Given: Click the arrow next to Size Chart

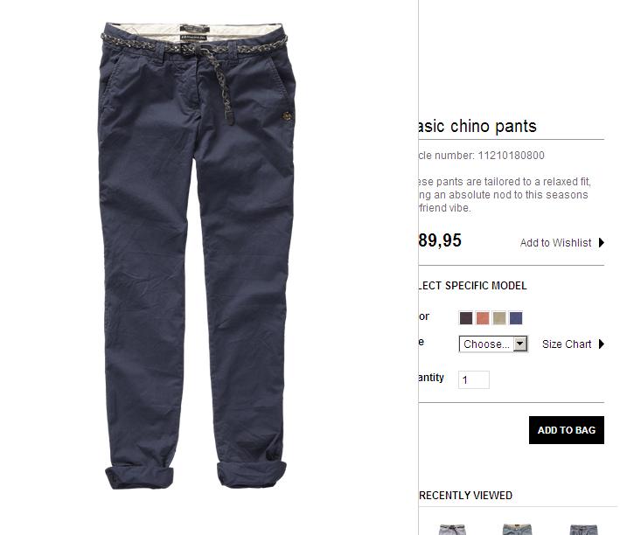Looking at the screenshot, I should click(x=602, y=344).
